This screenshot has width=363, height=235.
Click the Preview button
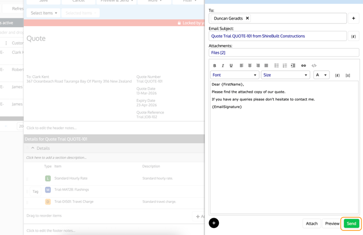click(332, 224)
